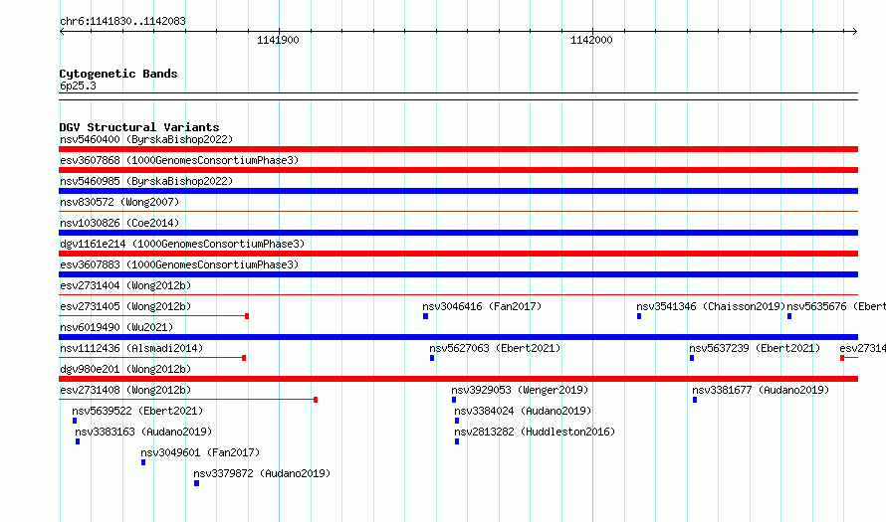Click the blue marker under nsv5639522
This screenshot has width=886, height=522.
coord(75,421)
